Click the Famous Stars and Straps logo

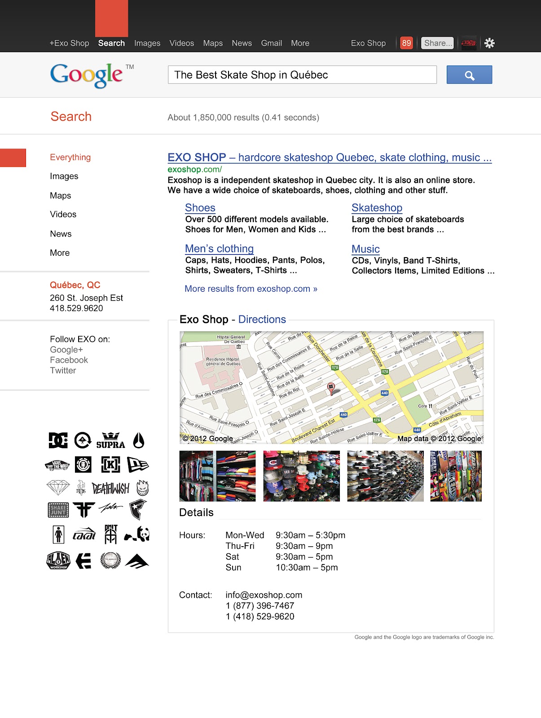pos(138,510)
